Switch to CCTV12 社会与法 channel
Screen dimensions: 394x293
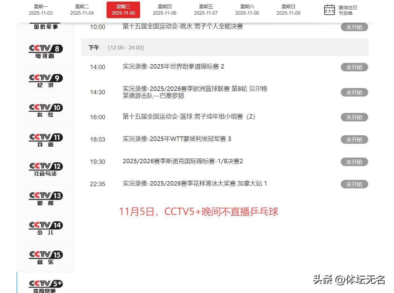click(x=45, y=169)
